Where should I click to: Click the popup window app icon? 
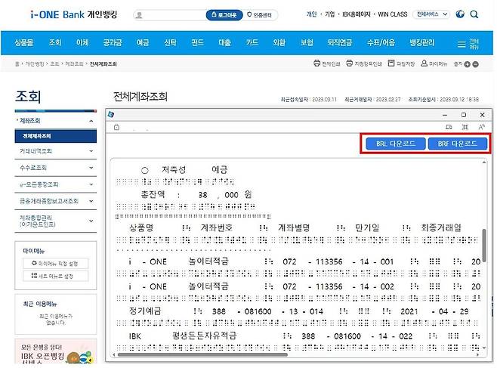(111, 114)
